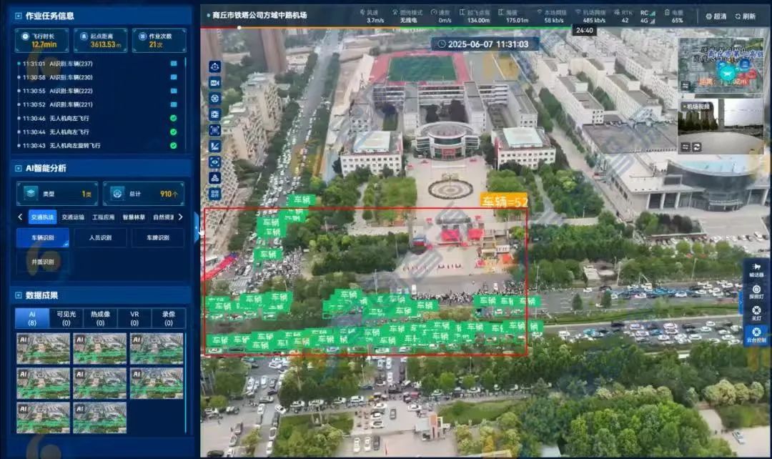Enable 人员识别 person recognition

[99, 238]
